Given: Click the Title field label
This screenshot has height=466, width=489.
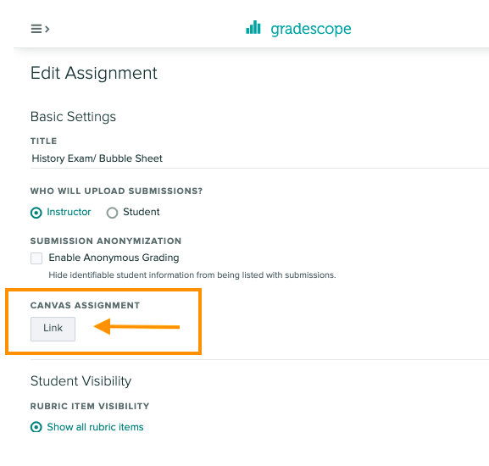Looking at the screenshot, I should [44, 141].
